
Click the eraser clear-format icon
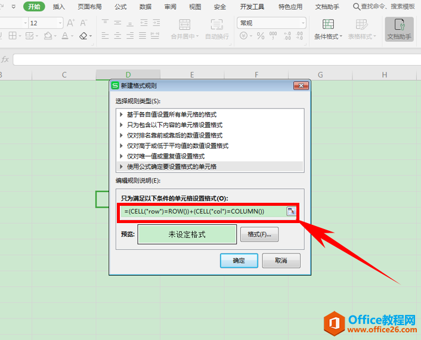coord(83,35)
